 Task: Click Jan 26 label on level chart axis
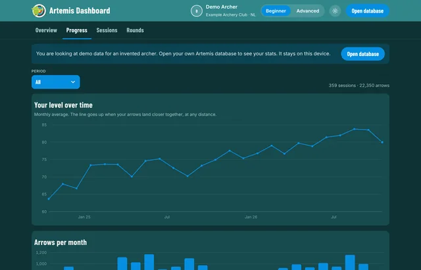pos(251,217)
